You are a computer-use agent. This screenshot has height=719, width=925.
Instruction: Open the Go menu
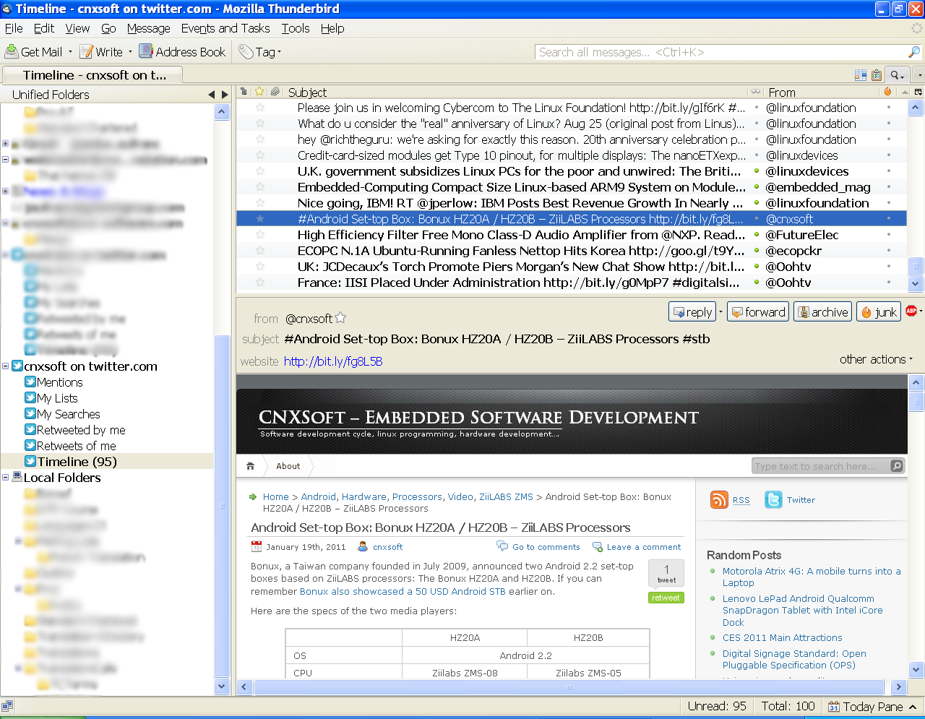[108, 28]
